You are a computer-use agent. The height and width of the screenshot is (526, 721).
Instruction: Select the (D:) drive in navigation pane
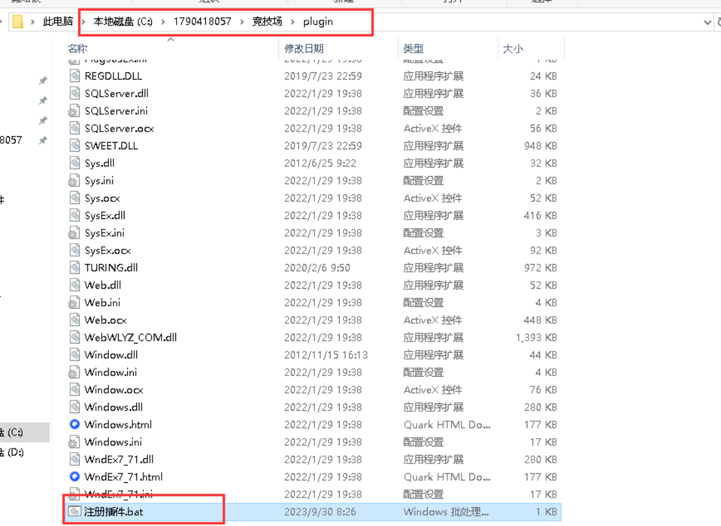[13, 452]
